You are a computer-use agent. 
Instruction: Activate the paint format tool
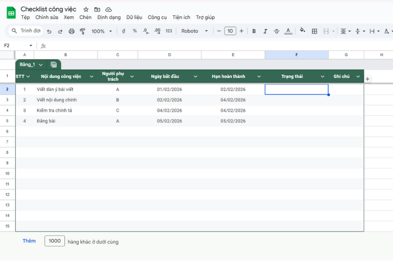(x=82, y=31)
